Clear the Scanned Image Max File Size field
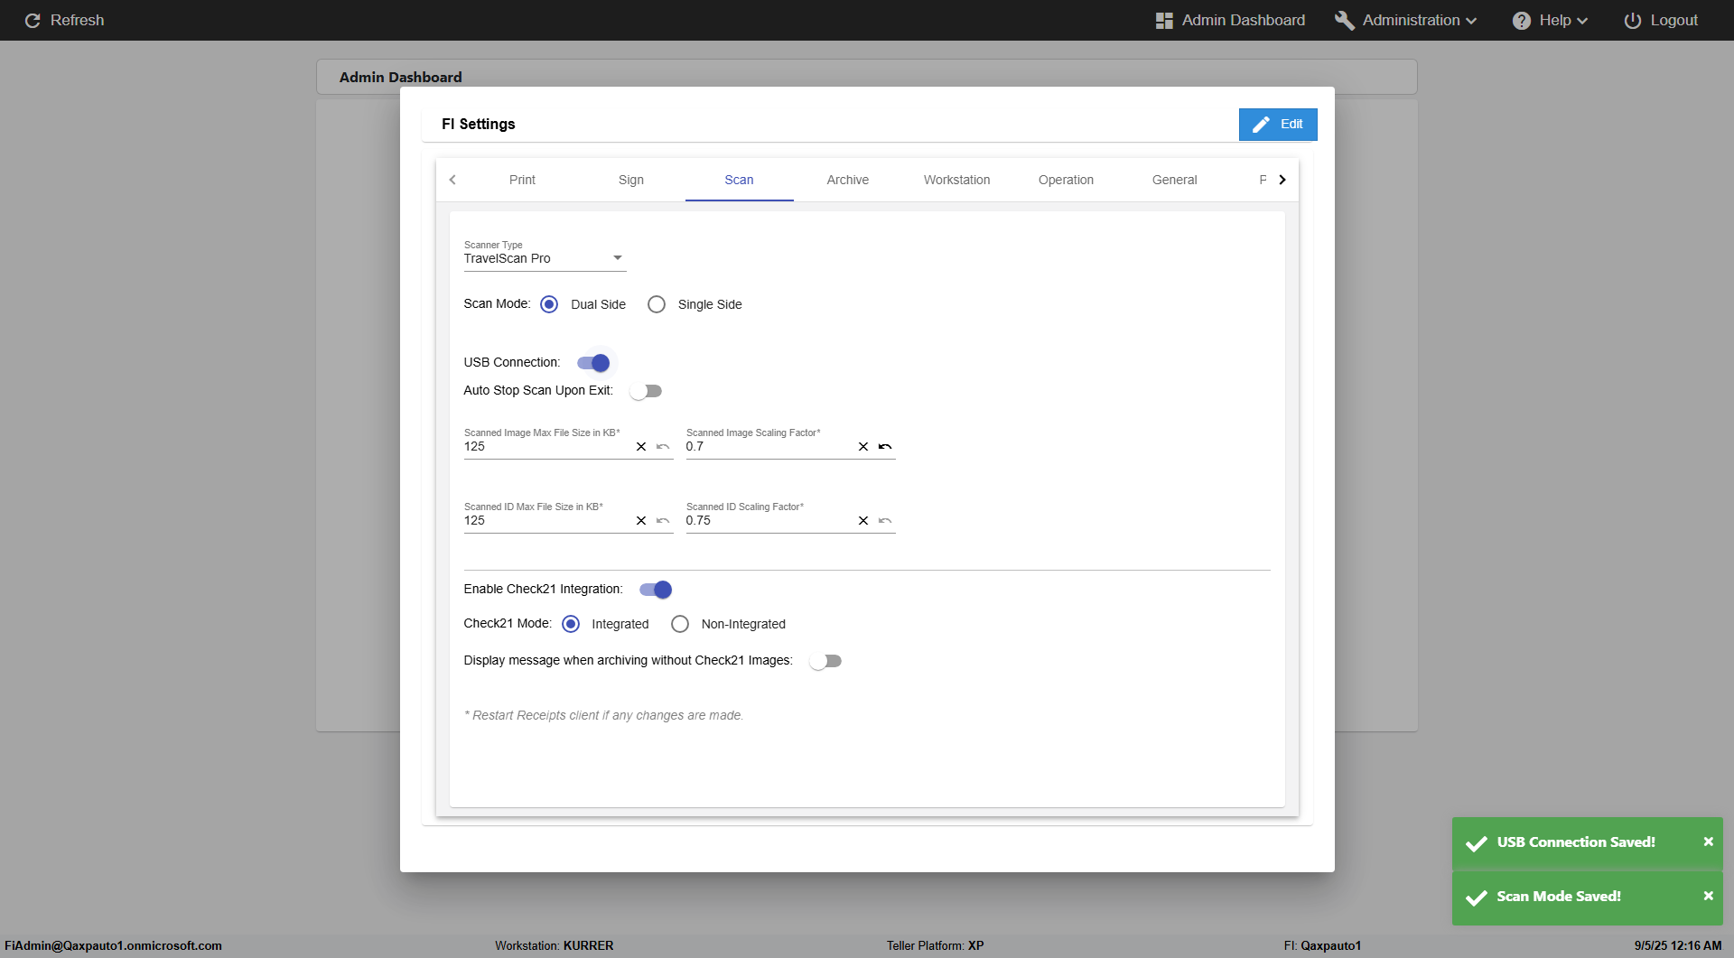Screen dimensions: 1734x958 click(x=641, y=447)
